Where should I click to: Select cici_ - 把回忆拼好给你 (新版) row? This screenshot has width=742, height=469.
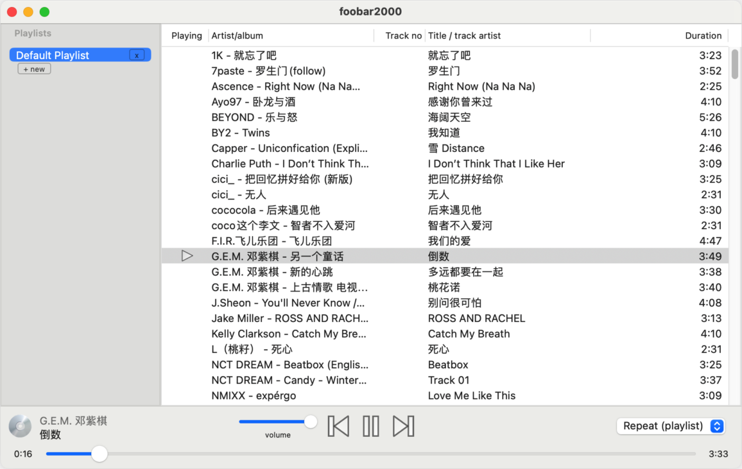pyautogui.click(x=445, y=179)
